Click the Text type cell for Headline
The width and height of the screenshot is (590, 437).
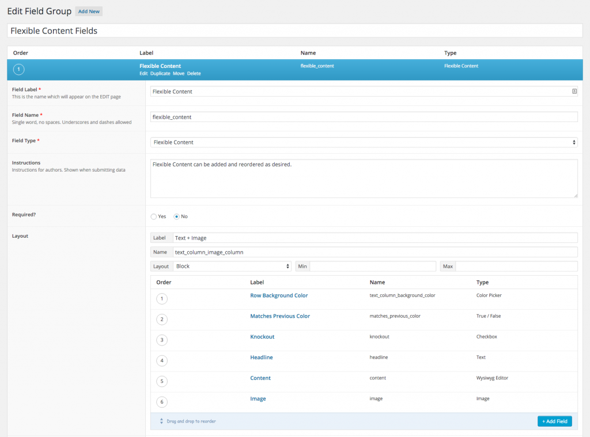[x=481, y=358]
